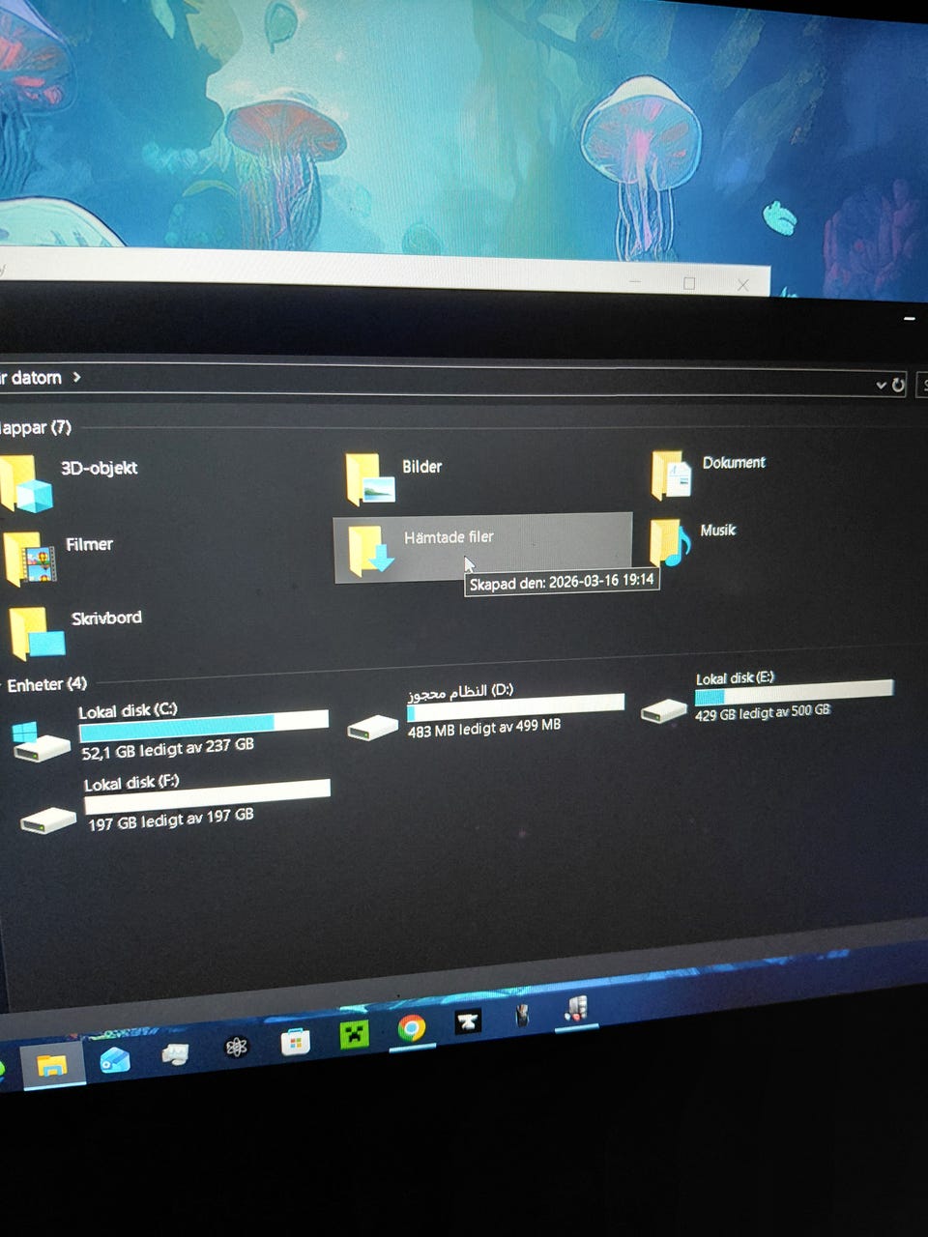Click the 'Bilder' folder label

point(421,467)
